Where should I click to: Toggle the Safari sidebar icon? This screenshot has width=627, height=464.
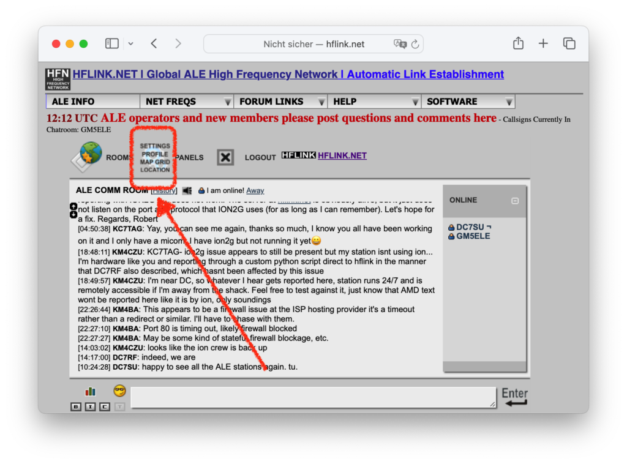pyautogui.click(x=112, y=43)
